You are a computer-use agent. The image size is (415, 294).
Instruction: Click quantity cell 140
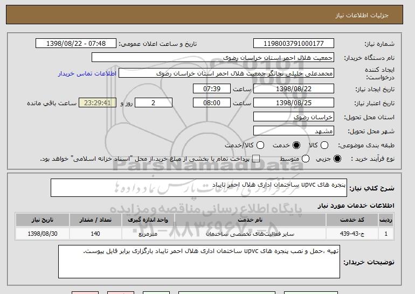[x=95, y=234]
